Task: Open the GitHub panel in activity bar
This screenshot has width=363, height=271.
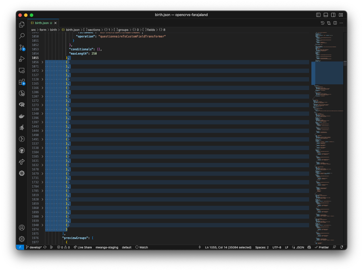Action: tap(22, 150)
